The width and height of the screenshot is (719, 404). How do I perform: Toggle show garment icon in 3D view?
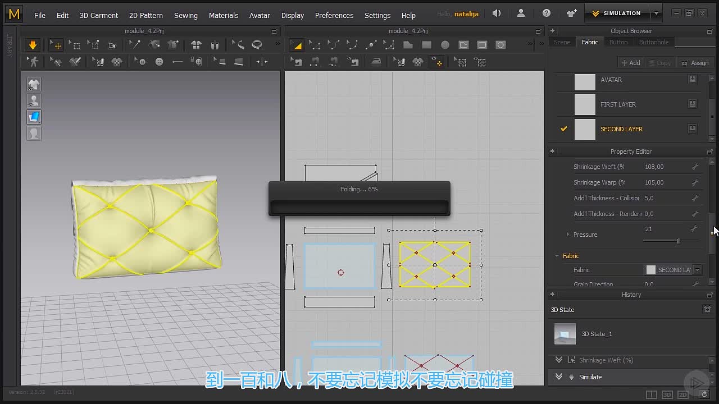point(34,85)
